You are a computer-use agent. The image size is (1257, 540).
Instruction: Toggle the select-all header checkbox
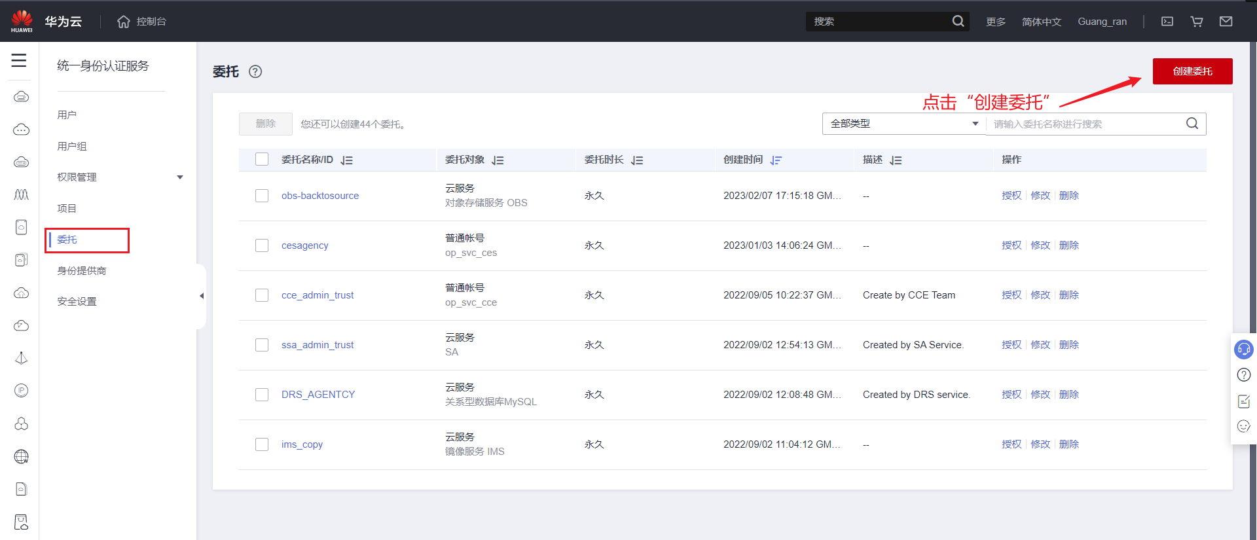click(x=262, y=159)
